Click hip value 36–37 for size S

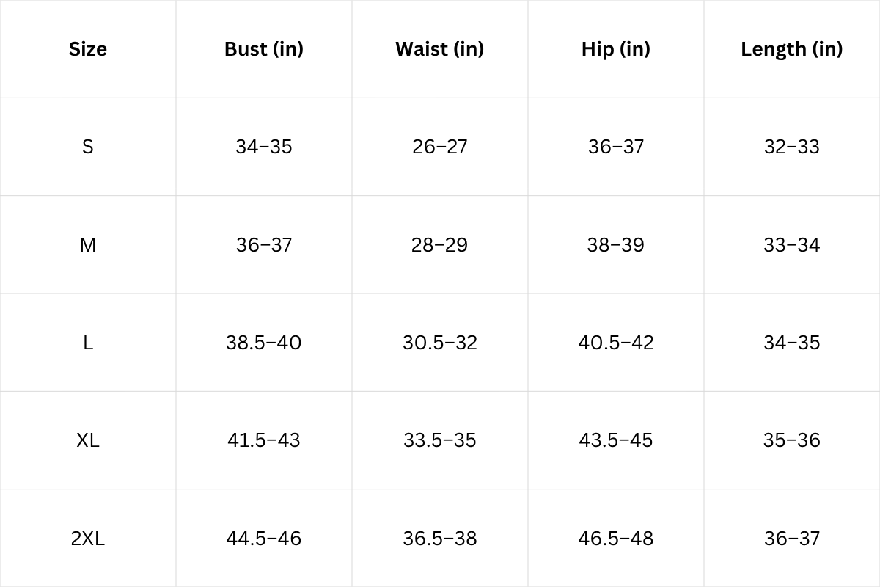pyautogui.click(x=616, y=147)
